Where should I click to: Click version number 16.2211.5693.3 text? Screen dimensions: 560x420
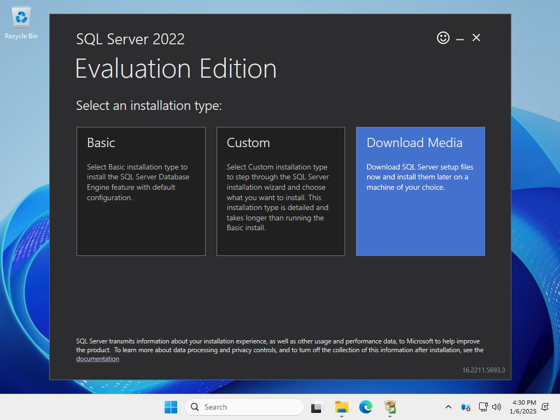coord(483,370)
